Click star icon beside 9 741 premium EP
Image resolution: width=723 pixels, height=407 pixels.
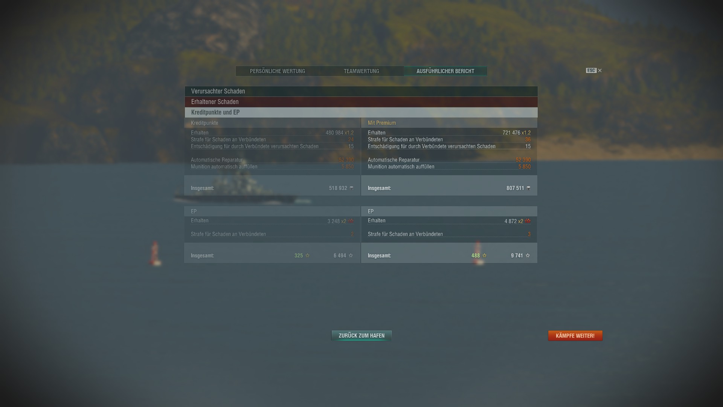point(528,256)
